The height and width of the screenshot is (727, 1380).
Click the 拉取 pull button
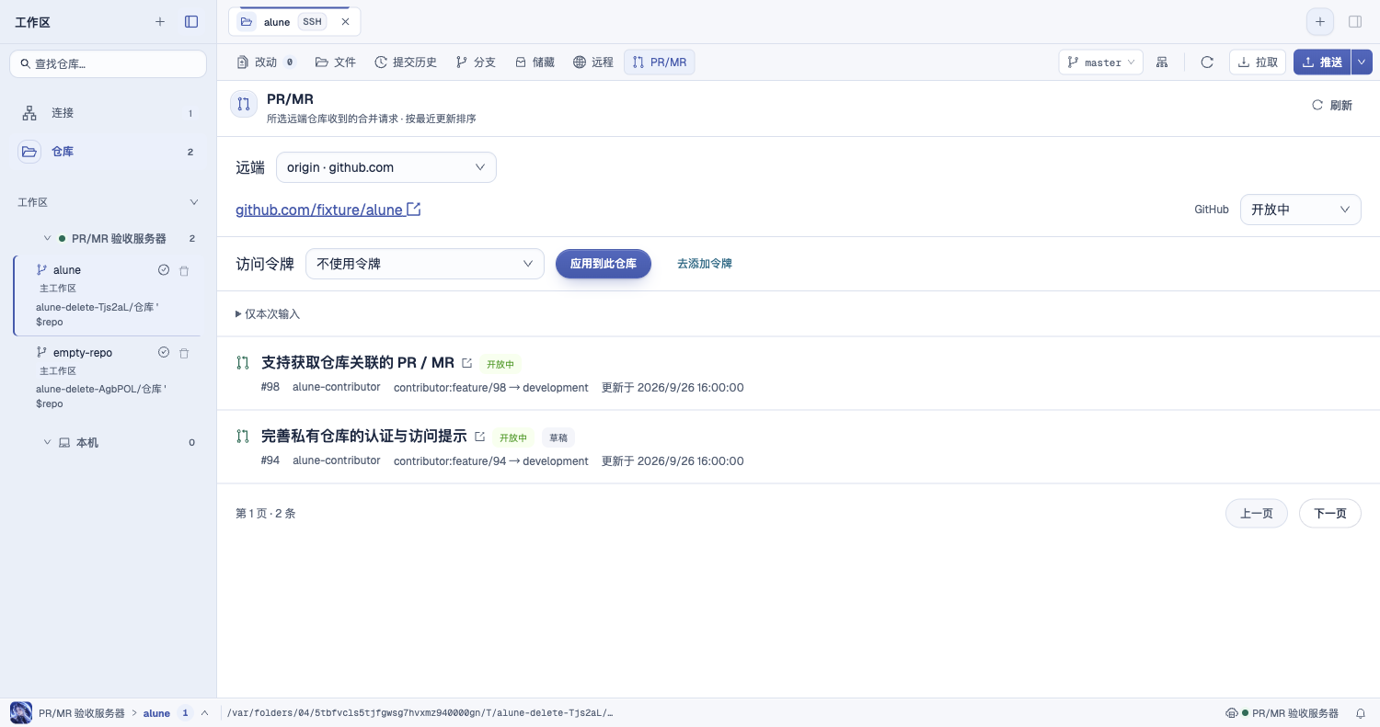(1258, 62)
